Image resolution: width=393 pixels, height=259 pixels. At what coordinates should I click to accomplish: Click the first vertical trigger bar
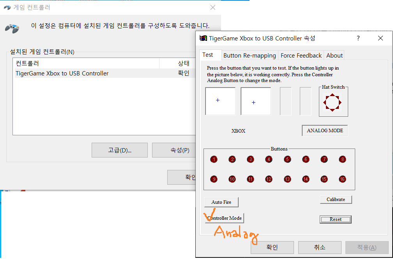coord(286,101)
